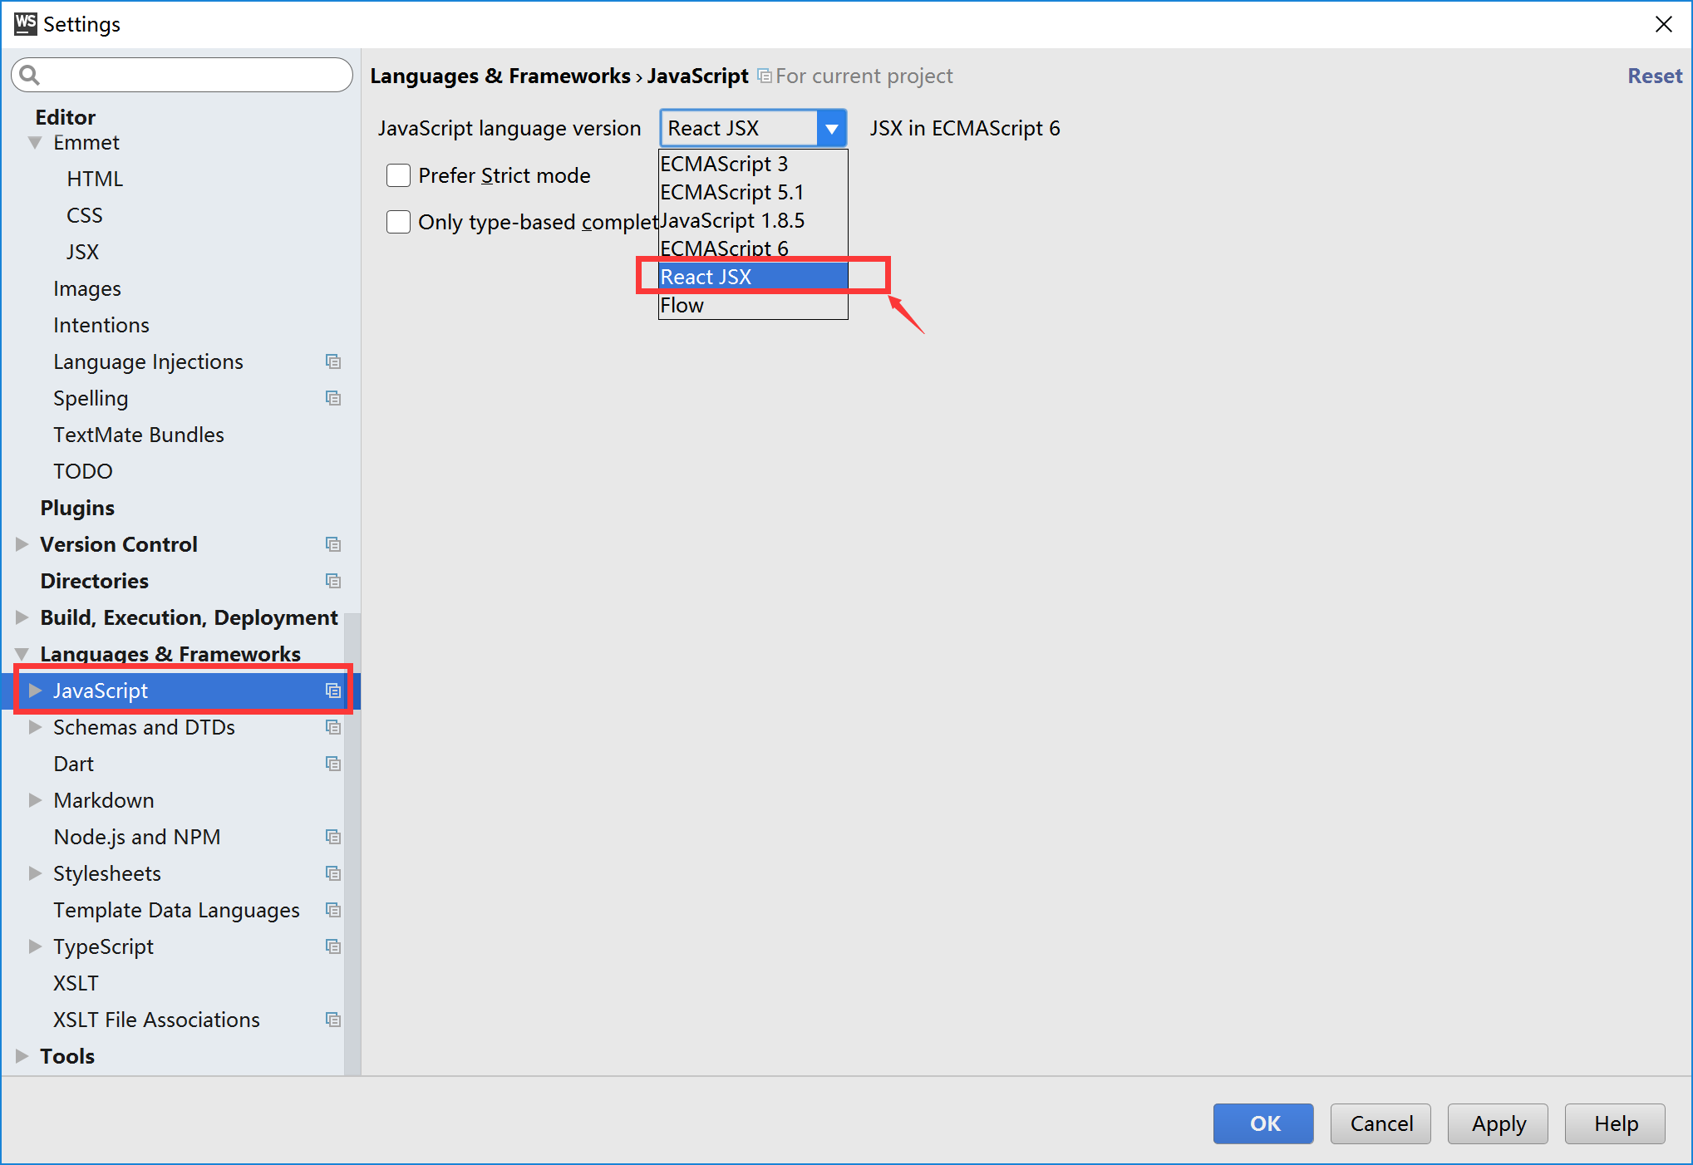The width and height of the screenshot is (1693, 1165).
Task: Select HTML under Emmet
Action: click(95, 179)
